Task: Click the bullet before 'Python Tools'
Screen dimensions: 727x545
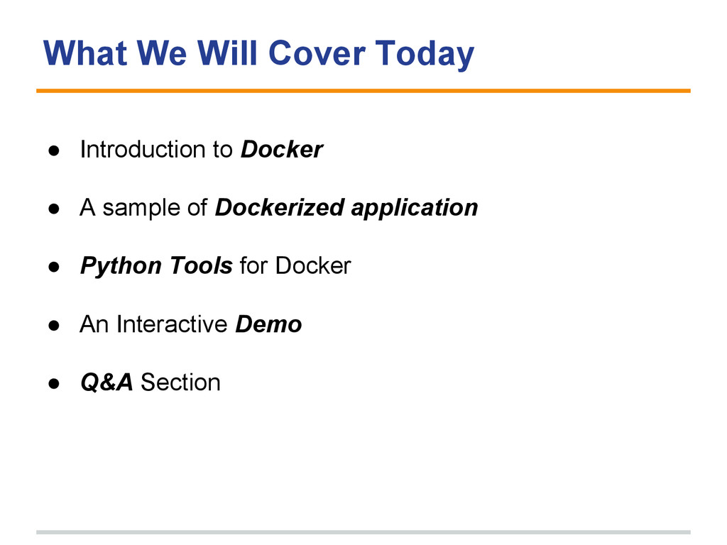Action: click(54, 267)
